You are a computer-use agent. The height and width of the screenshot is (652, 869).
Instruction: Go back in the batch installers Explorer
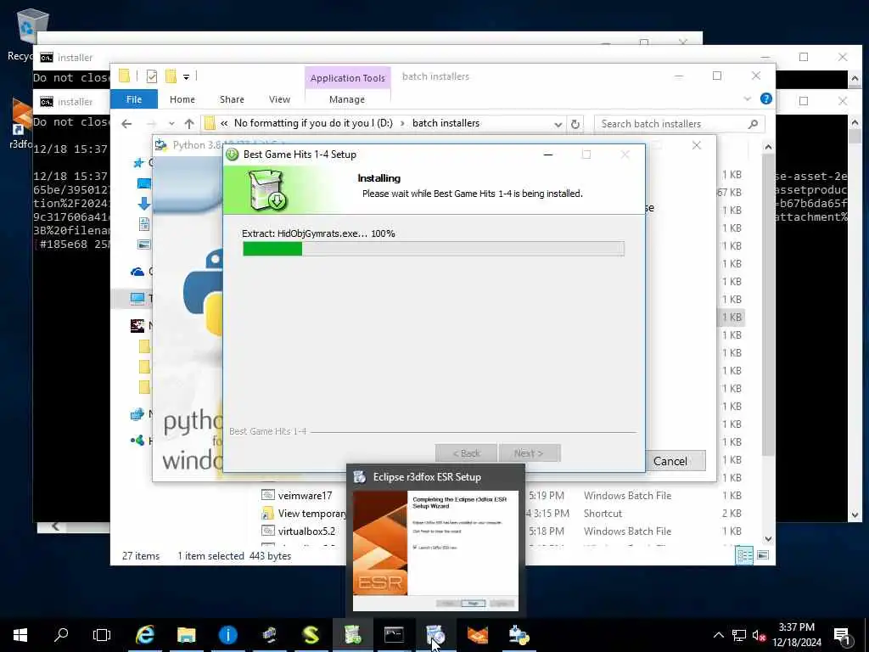tap(126, 124)
